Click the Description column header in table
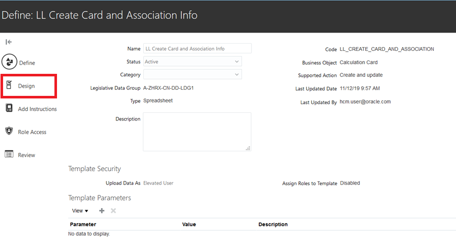This screenshot has width=456, height=242. (x=273, y=225)
